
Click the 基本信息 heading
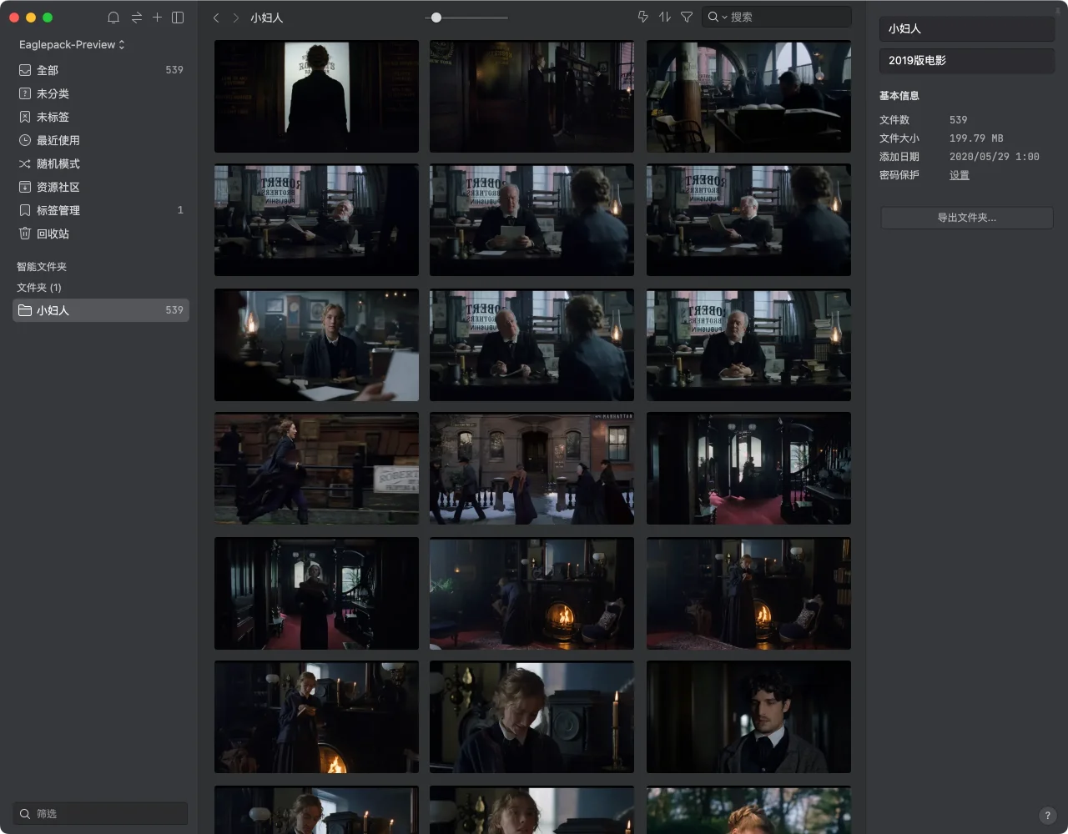click(x=899, y=96)
